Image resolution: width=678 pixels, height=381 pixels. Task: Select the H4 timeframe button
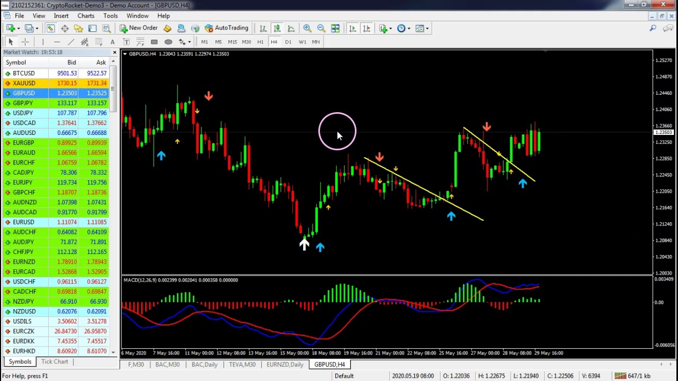[x=274, y=42]
